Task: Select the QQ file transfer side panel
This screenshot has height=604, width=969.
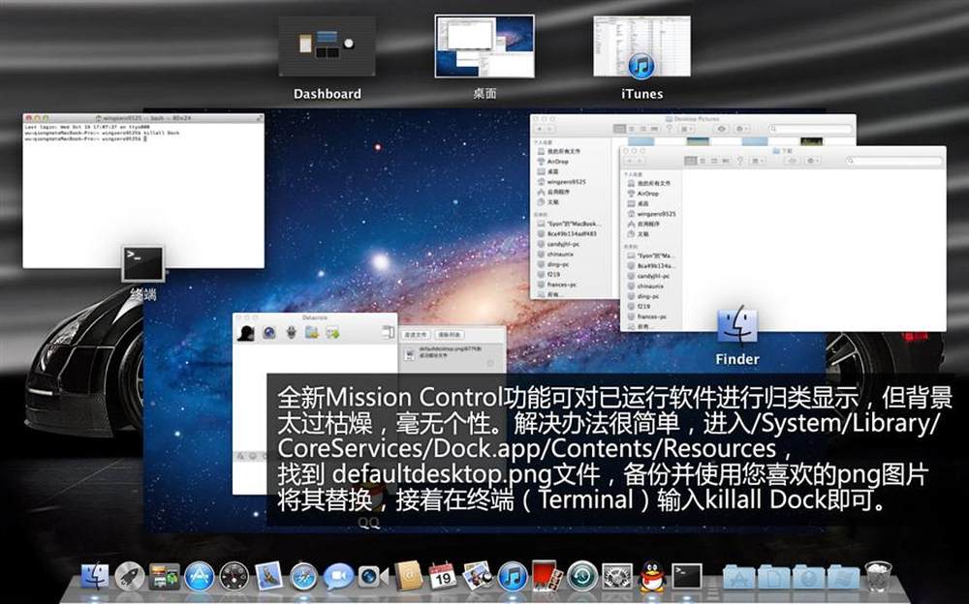Action: point(452,348)
